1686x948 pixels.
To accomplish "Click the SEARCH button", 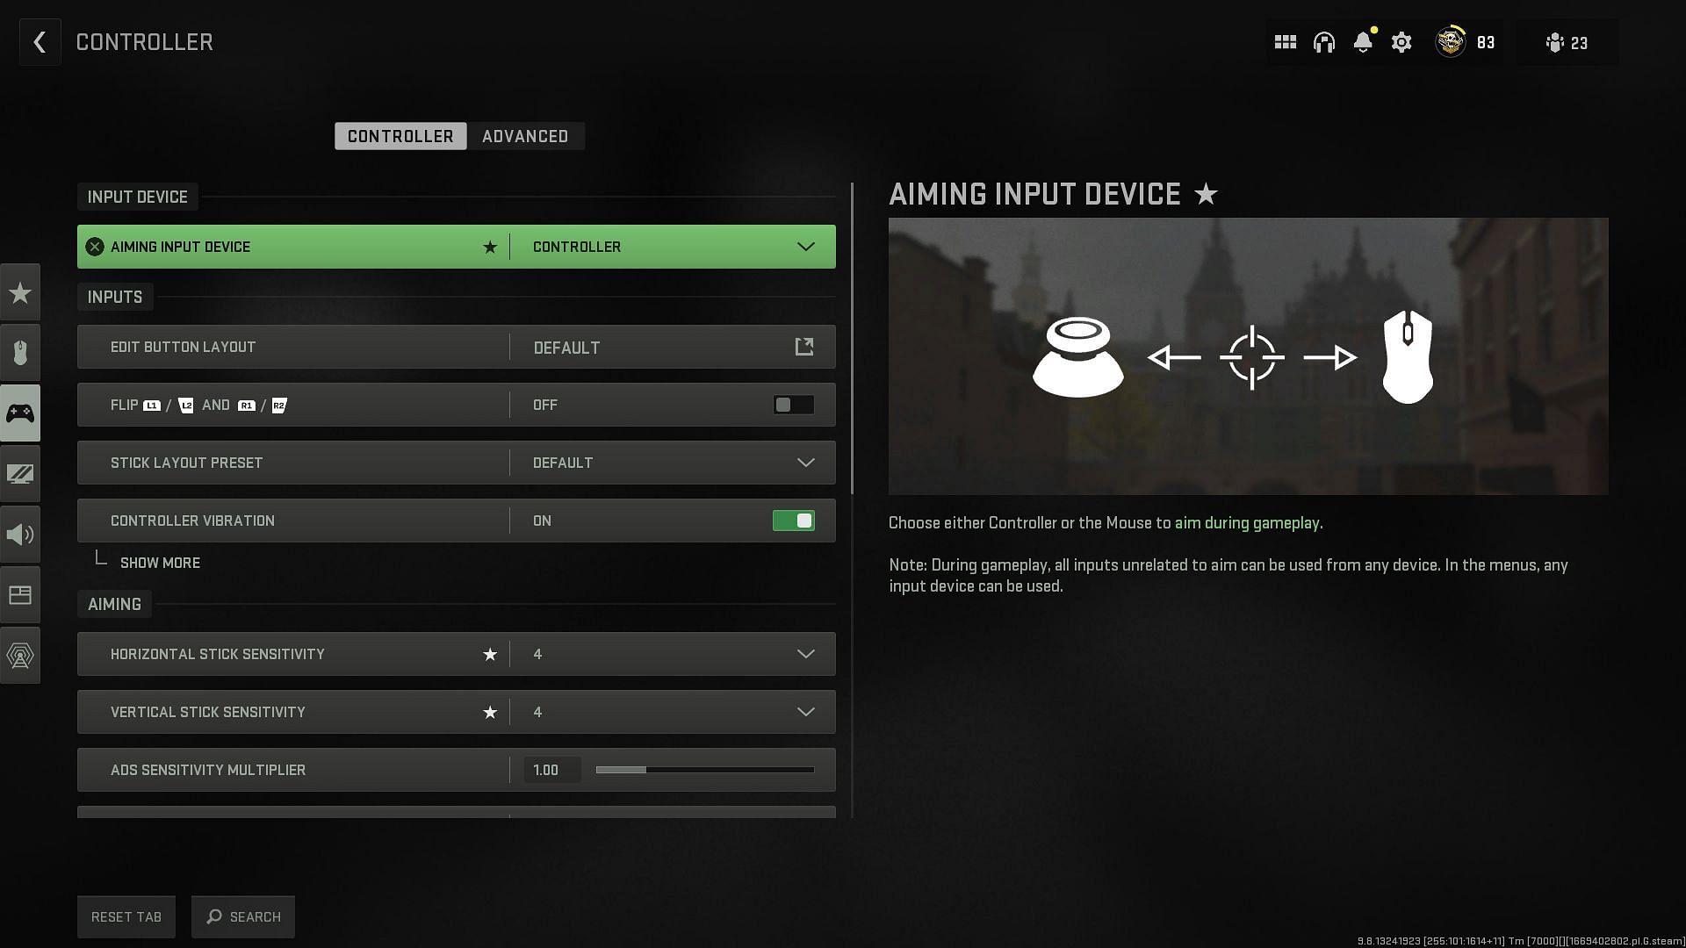I will pos(243,916).
